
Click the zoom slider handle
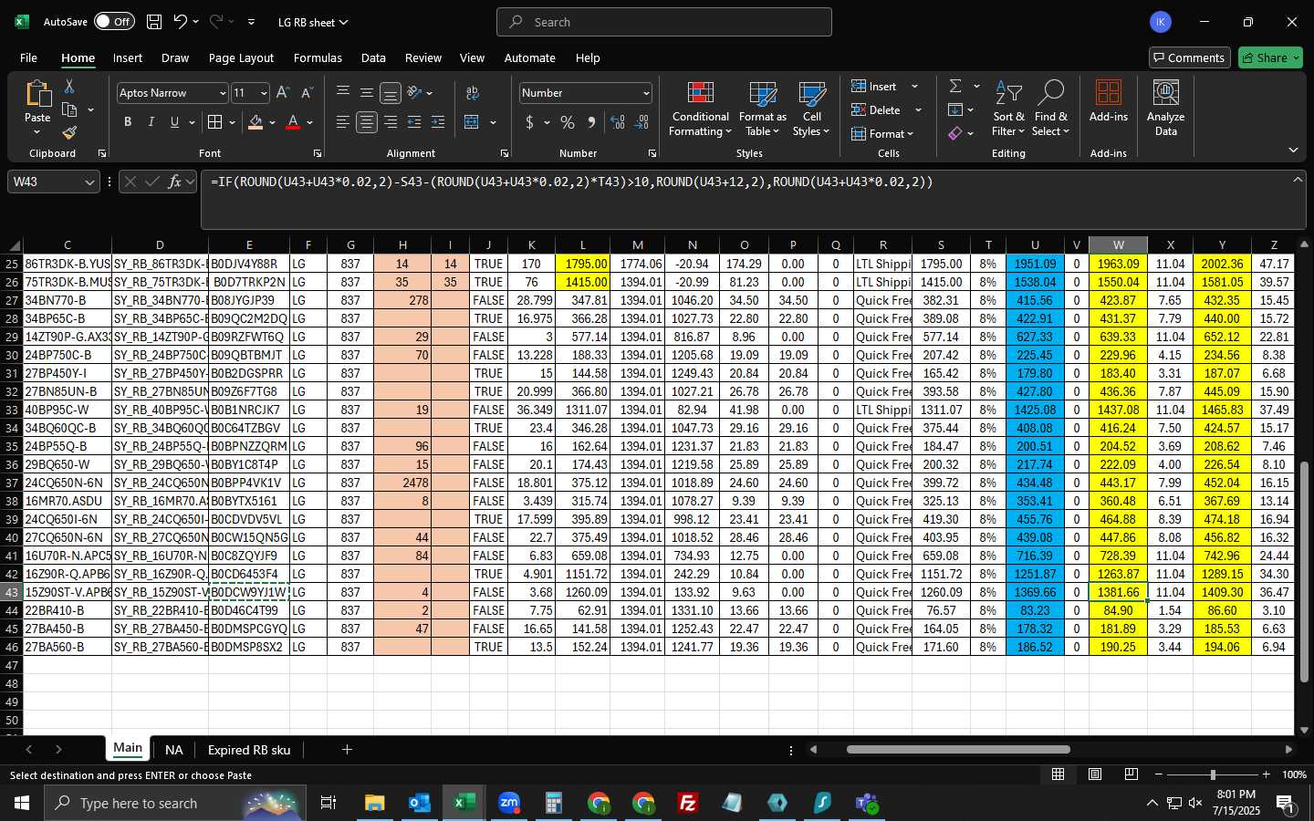1213,774
